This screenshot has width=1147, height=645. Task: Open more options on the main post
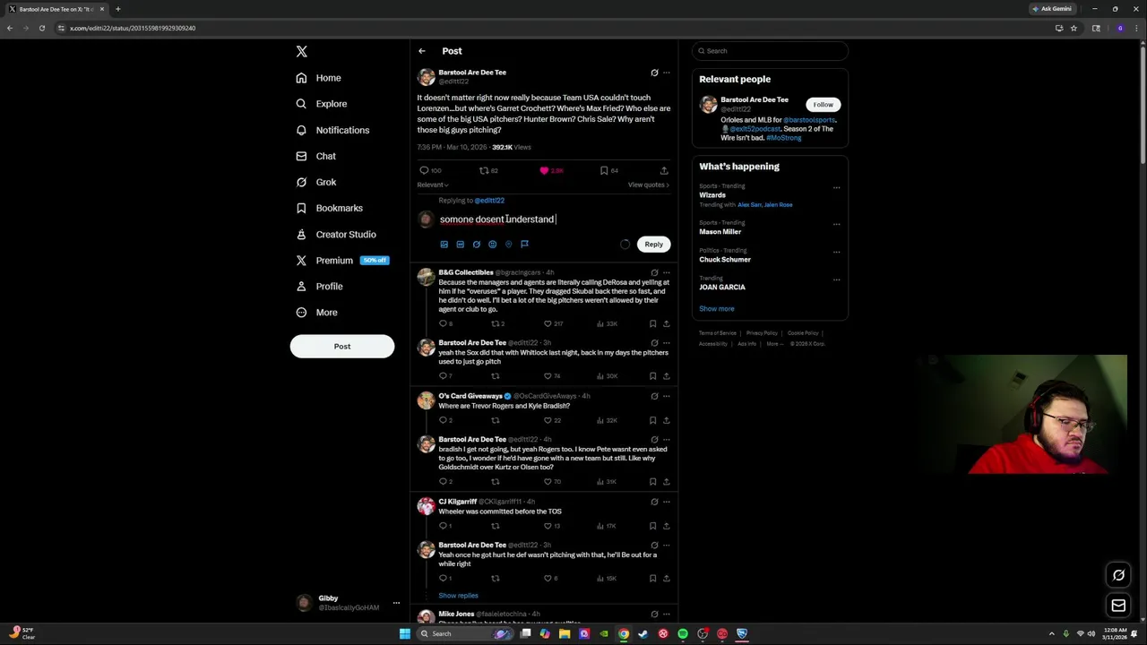[x=666, y=73]
